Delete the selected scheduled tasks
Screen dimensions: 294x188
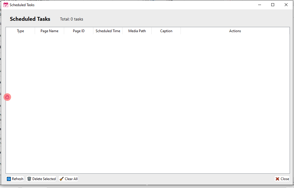[41, 179]
